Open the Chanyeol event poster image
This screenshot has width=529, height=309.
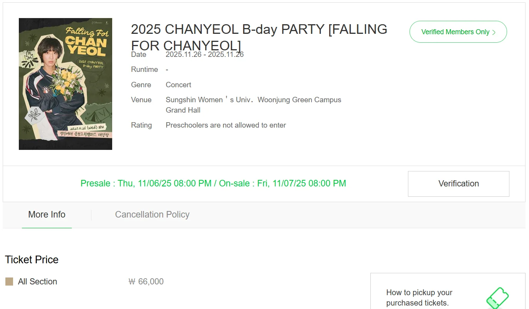coord(65,83)
